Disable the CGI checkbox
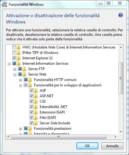The image size is (129, 155). click(x=31, y=101)
